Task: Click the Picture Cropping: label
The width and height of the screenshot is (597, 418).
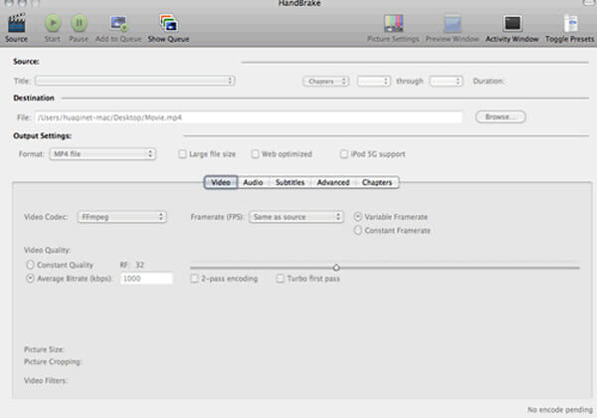Action: (53, 361)
